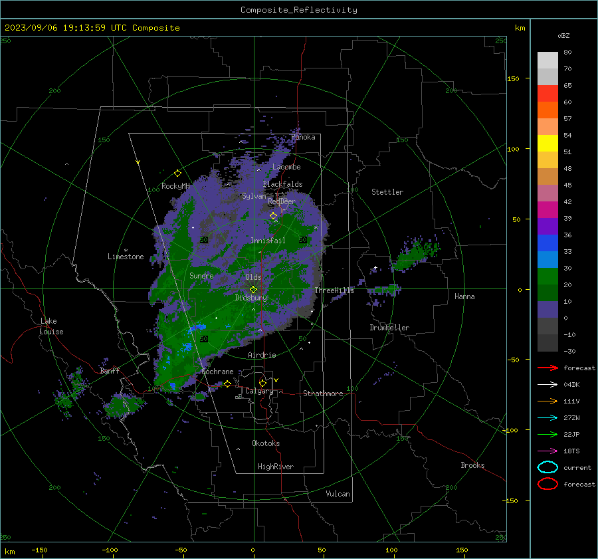Click the white 04DK arrow icon
Screen dimensions: 598x559
(x=548, y=385)
